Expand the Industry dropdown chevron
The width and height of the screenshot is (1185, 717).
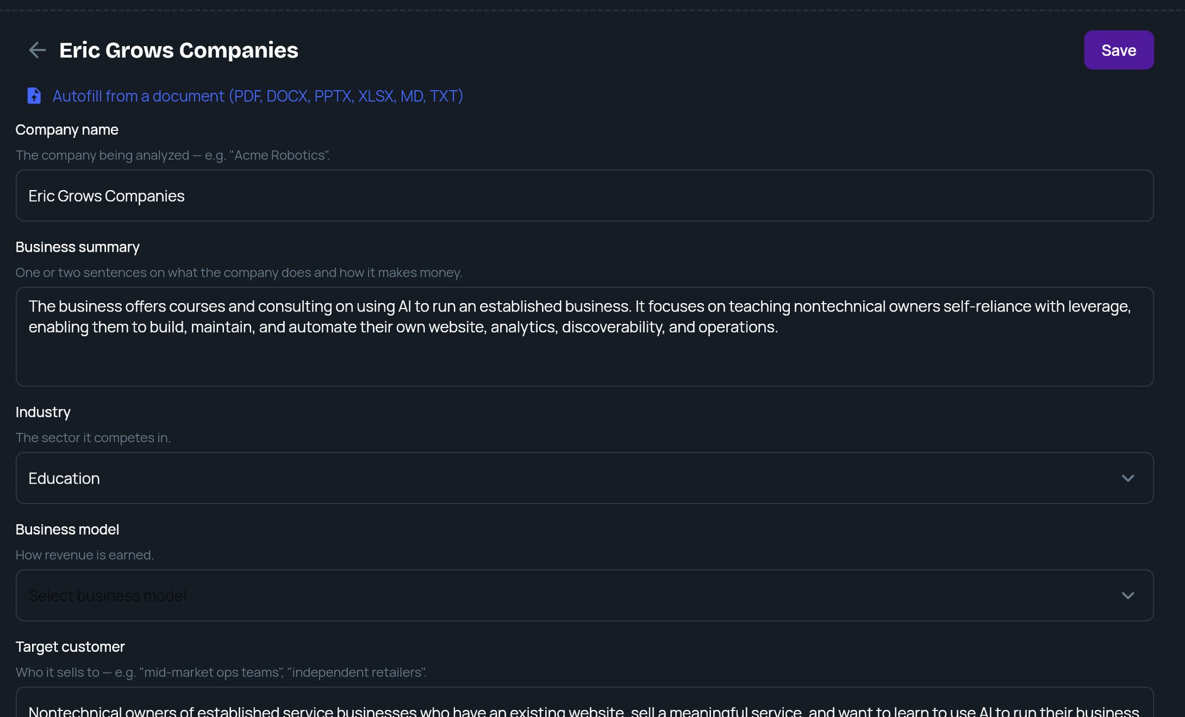click(x=1128, y=478)
